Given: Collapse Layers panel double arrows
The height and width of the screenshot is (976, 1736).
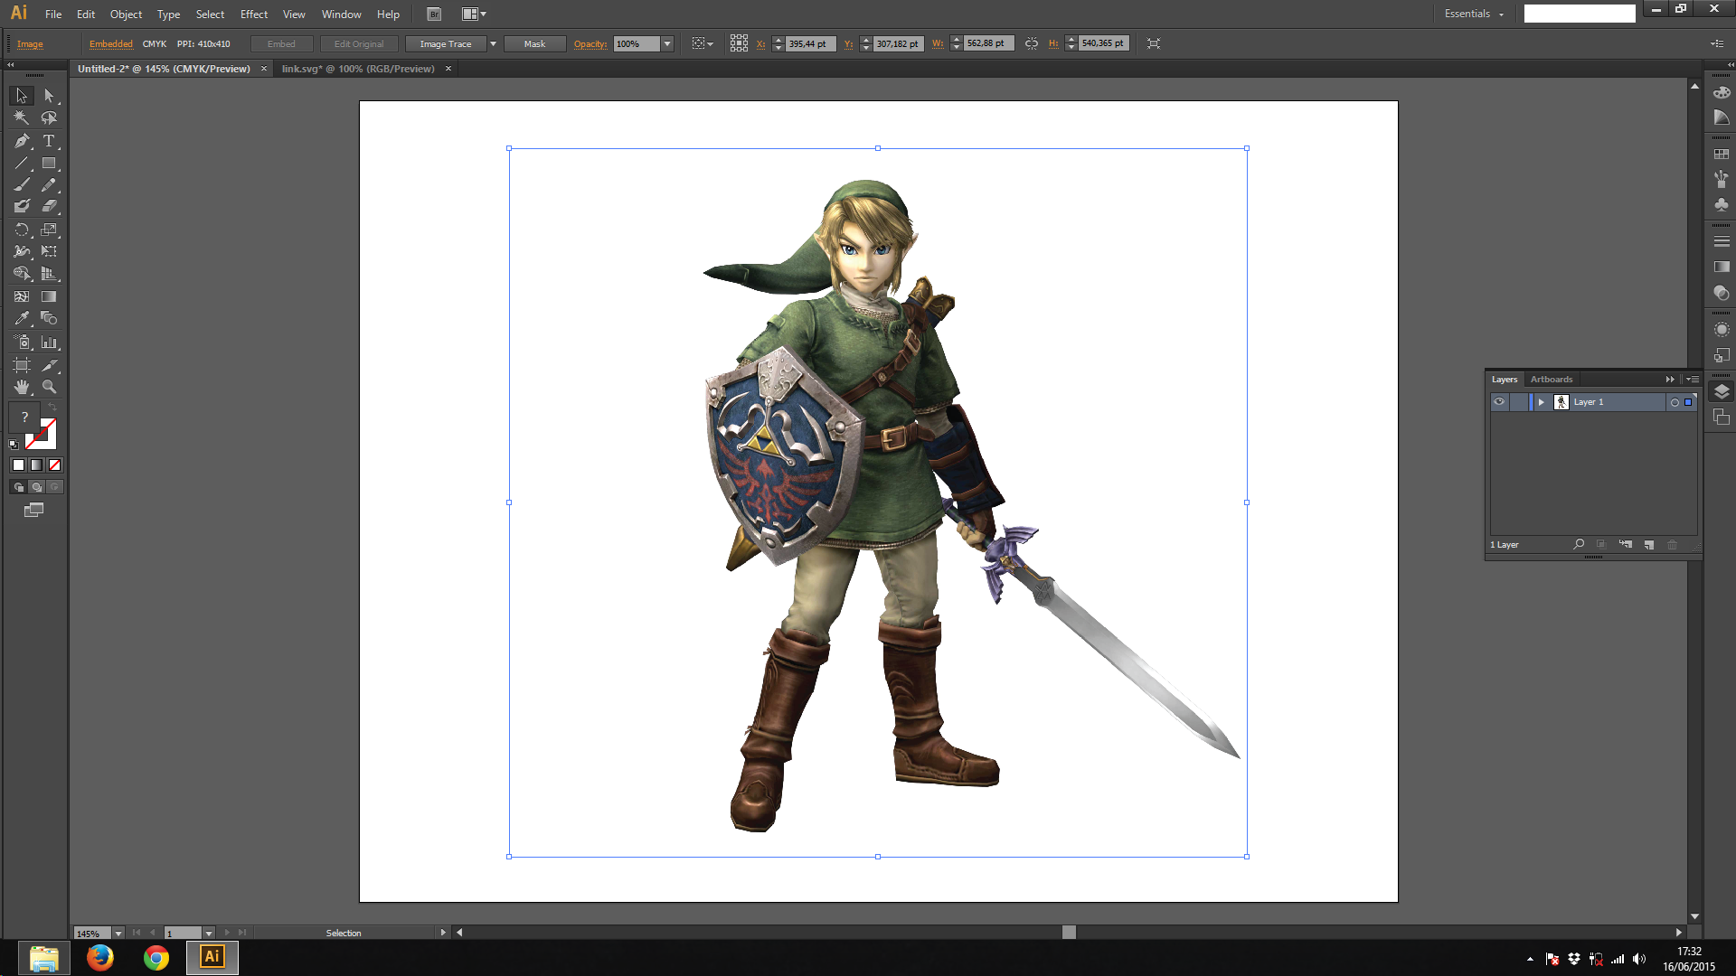Looking at the screenshot, I should pos(1670,380).
